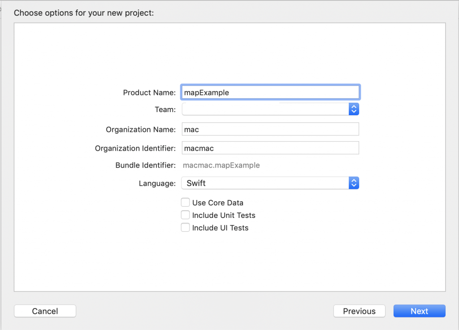Open the Team dropdown menu
The width and height of the screenshot is (459, 330).
click(x=265, y=109)
